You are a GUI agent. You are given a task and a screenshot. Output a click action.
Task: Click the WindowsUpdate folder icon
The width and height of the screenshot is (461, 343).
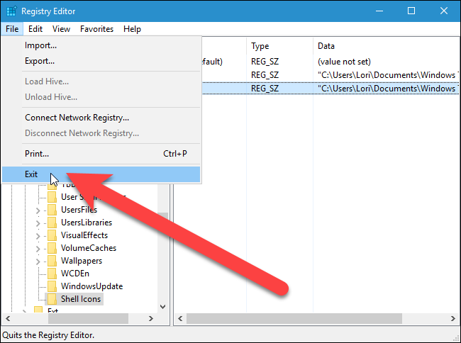click(x=52, y=286)
